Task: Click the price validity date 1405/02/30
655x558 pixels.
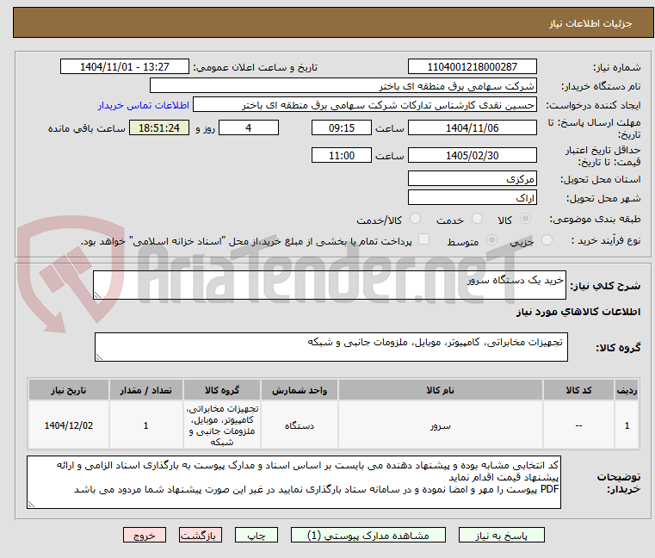Action: pos(472,156)
